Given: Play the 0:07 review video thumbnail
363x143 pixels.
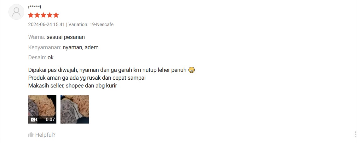Looking at the screenshot, I should pyautogui.click(x=42, y=109).
